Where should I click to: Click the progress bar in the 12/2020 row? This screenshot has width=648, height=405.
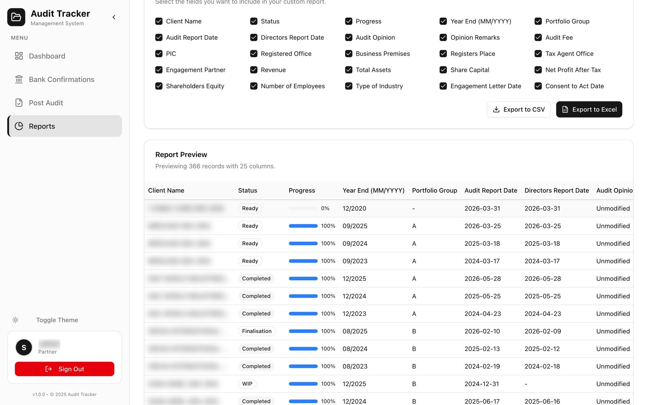point(303,209)
